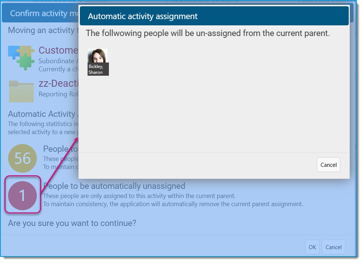Click the zz-Deacti folder icon

click(x=21, y=91)
